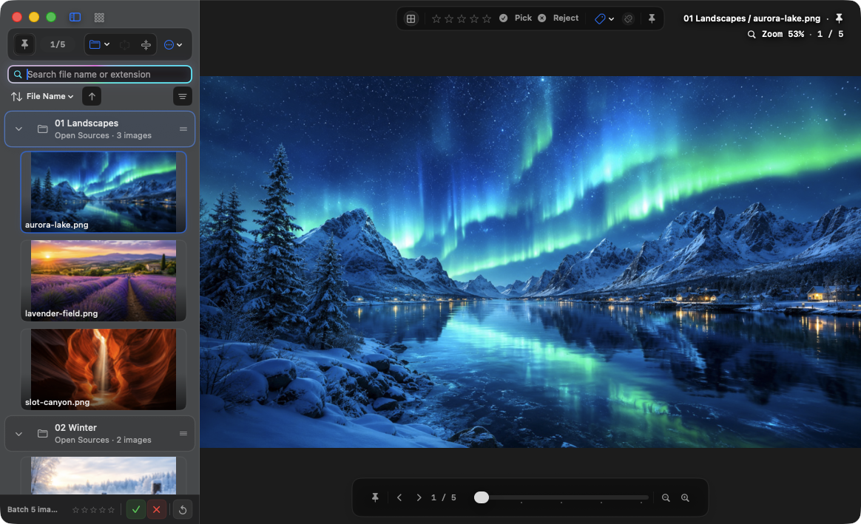Open the partially visible winter image thumbnail
This screenshot has height=524, width=861.
[104, 475]
